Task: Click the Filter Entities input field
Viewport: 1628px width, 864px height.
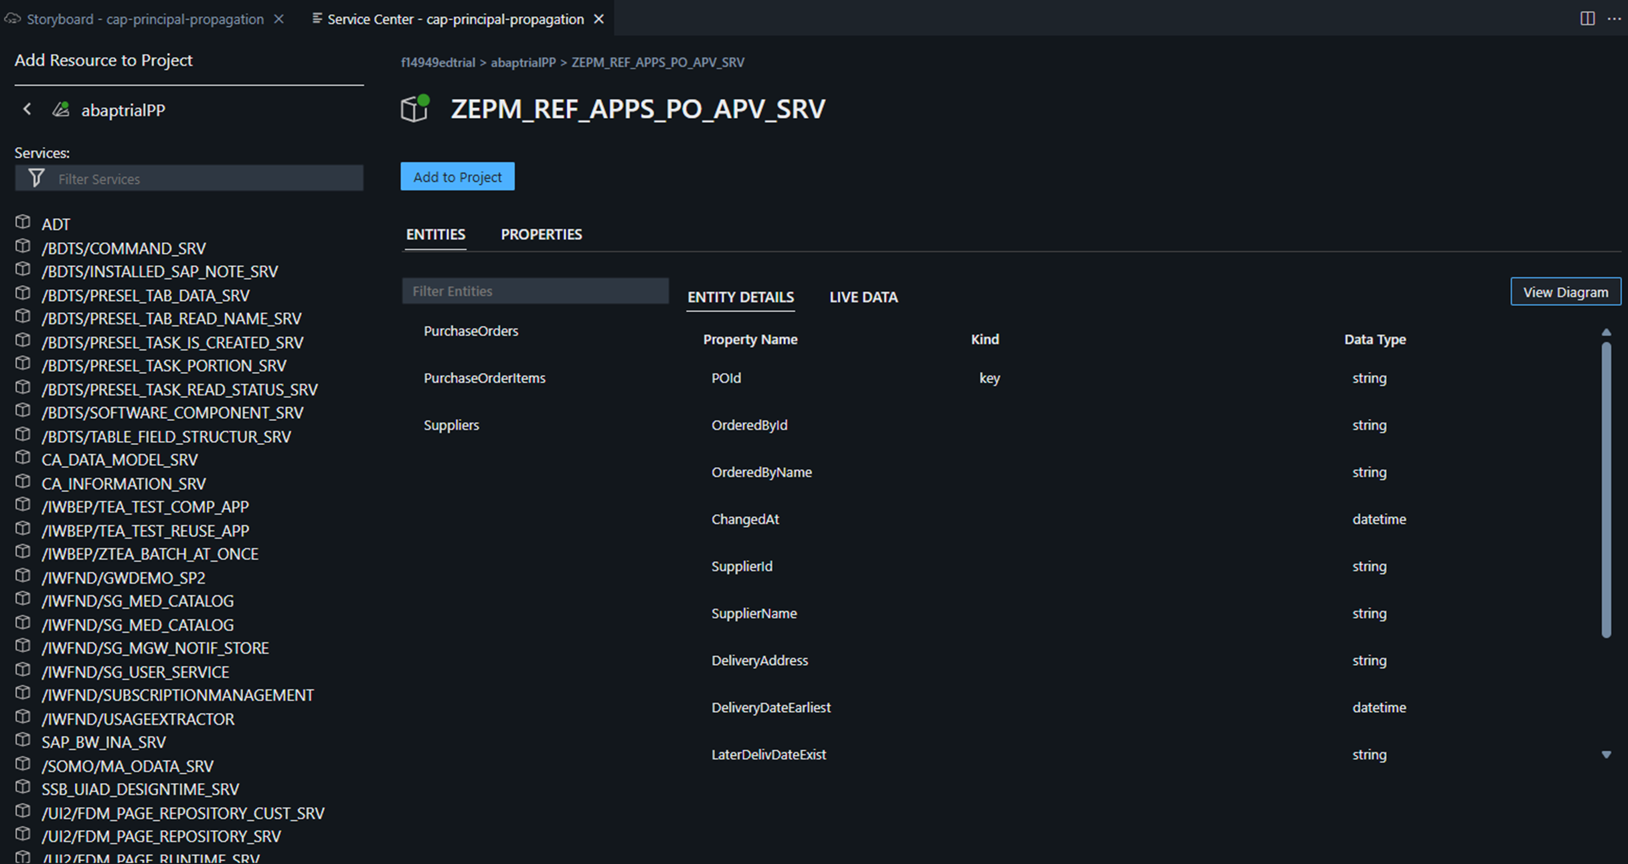Action: 535,291
